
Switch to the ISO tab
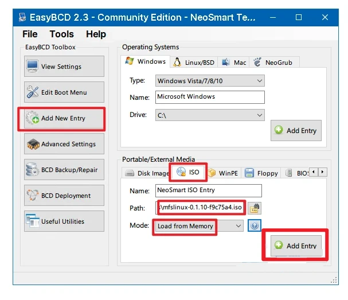coord(188,172)
